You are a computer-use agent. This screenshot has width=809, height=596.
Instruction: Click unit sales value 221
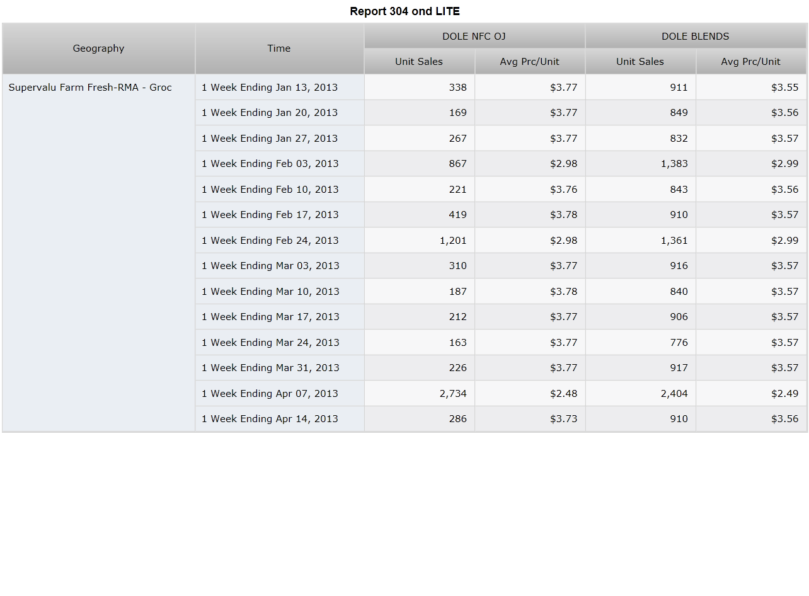[420, 190]
